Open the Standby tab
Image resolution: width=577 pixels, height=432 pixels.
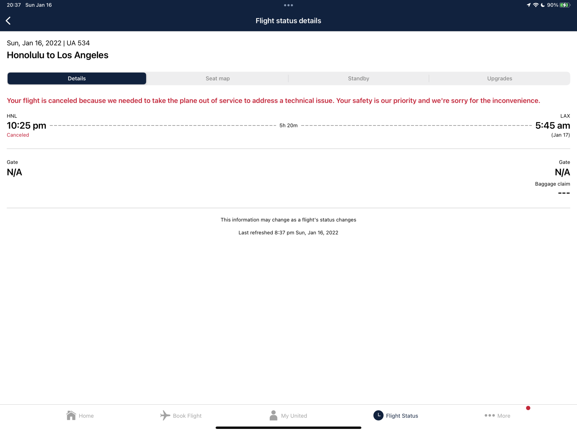pyautogui.click(x=358, y=78)
